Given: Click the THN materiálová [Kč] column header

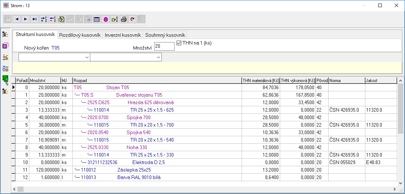Looking at the screenshot, I should [x=260, y=81].
